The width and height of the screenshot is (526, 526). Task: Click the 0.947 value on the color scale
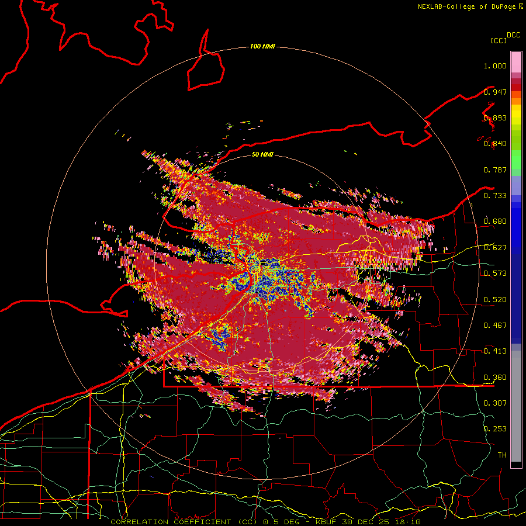[495, 92]
